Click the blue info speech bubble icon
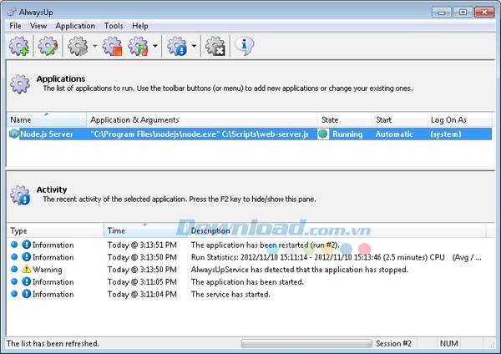The height and width of the screenshot is (354, 501). 244,46
